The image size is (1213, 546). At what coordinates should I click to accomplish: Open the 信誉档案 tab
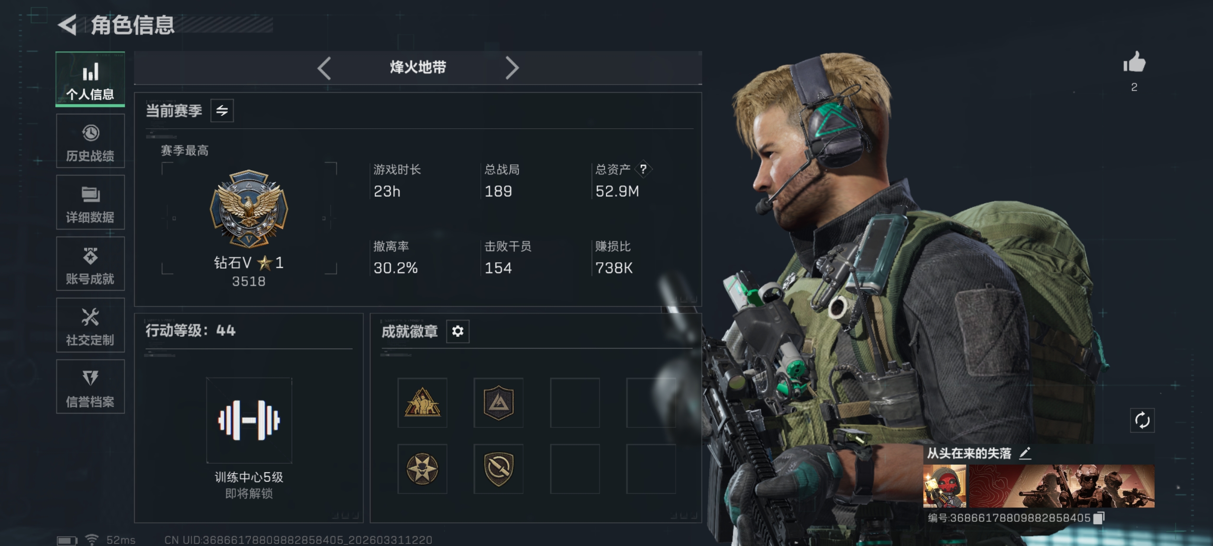(91, 387)
